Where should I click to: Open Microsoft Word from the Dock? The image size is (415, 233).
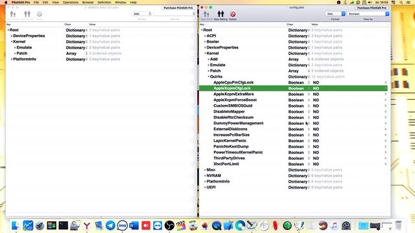coord(134,225)
